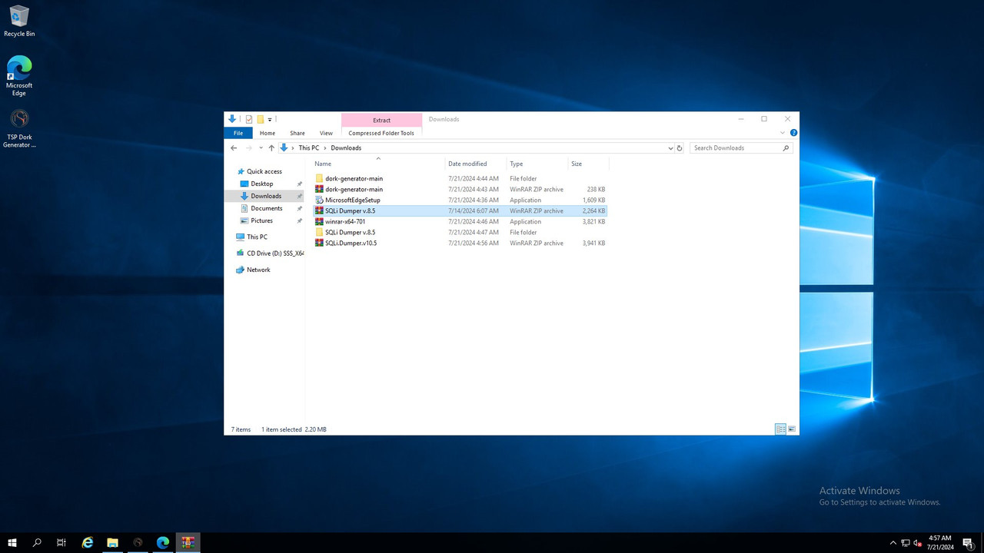The height and width of the screenshot is (553, 984).
Task: Switch to Large icons view layout
Action: [x=792, y=429]
